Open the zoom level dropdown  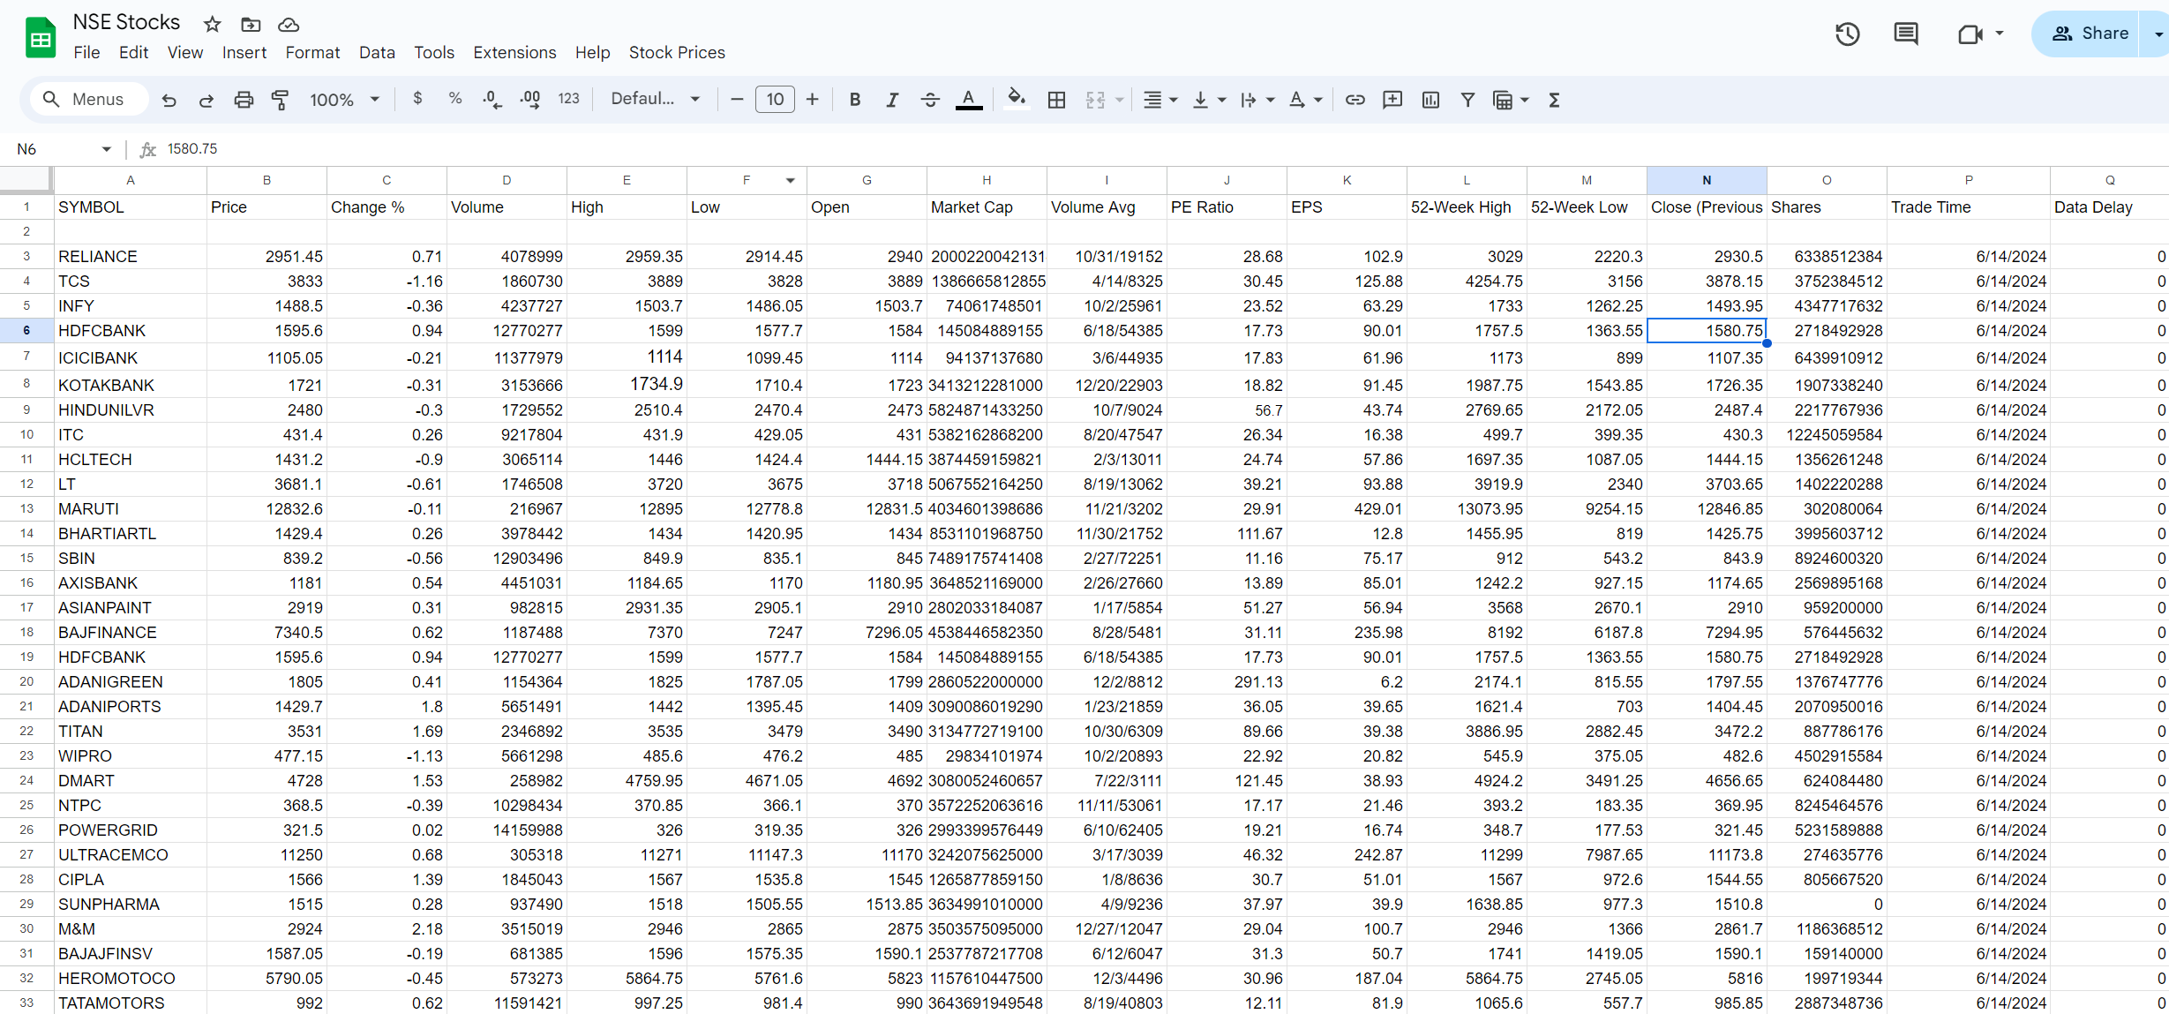(342, 99)
